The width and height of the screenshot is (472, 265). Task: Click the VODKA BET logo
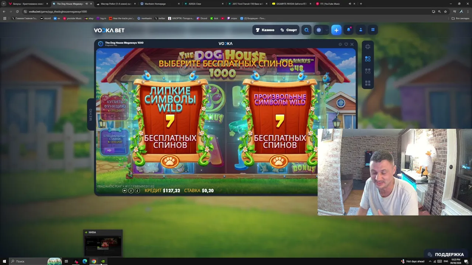tap(109, 30)
